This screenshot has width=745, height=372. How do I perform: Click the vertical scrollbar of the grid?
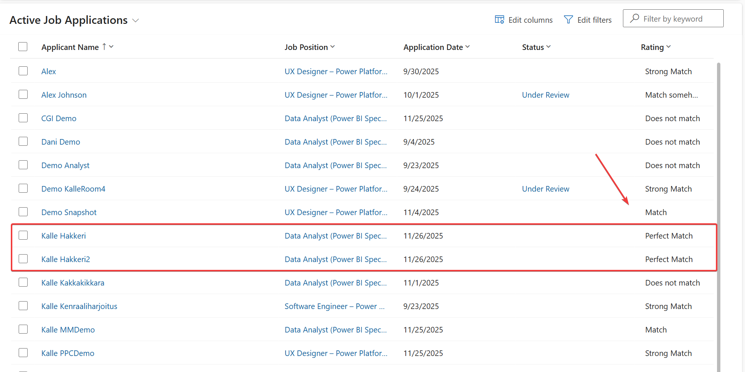point(718,216)
